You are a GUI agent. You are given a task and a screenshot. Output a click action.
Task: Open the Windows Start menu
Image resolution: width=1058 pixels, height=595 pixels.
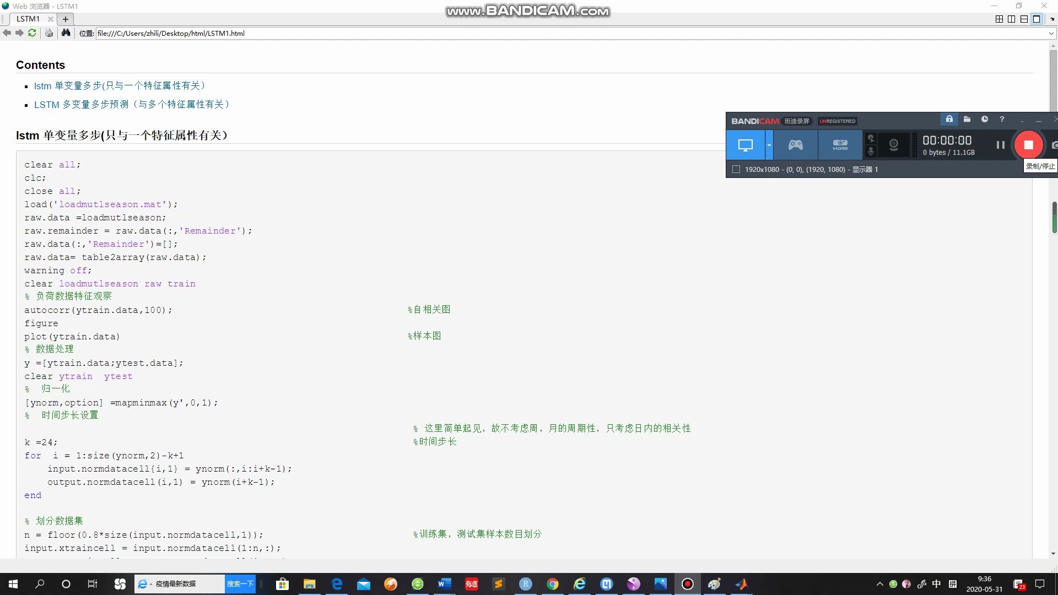pos(13,584)
